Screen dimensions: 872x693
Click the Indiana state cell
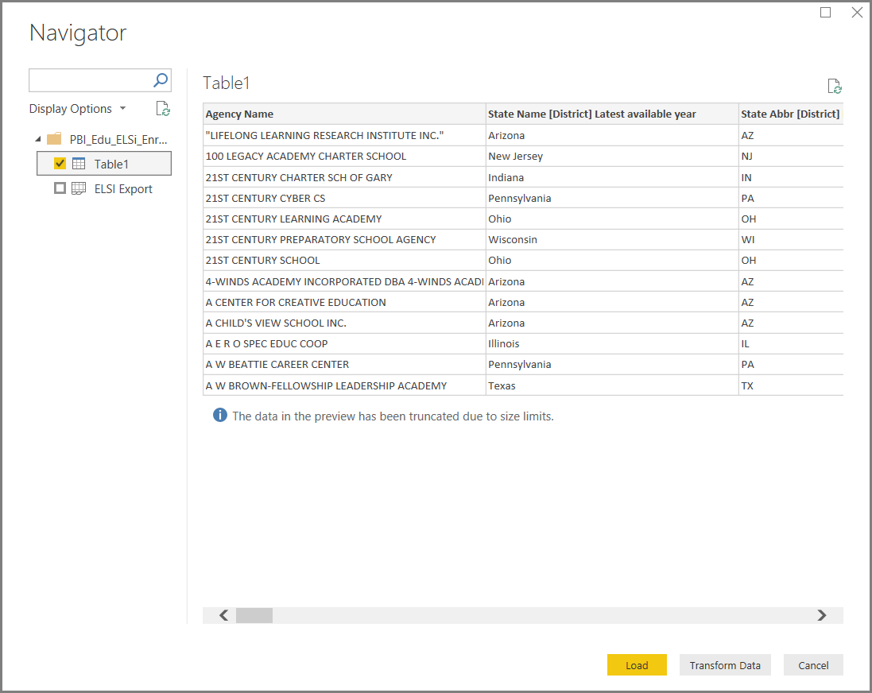(x=612, y=177)
